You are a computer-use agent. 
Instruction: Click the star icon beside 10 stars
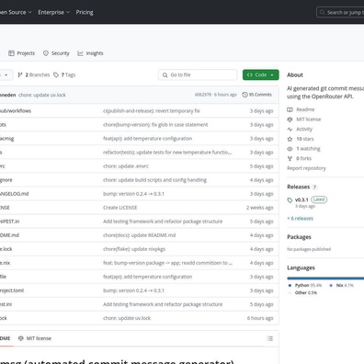coord(290,139)
